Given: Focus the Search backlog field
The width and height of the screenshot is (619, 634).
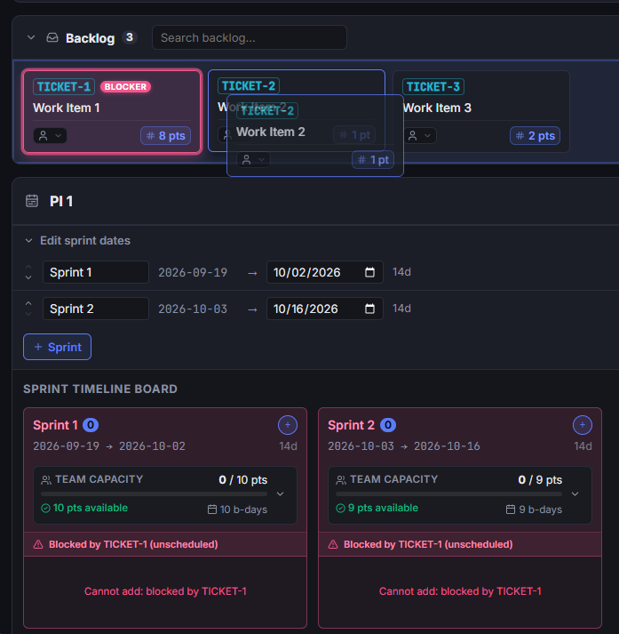Looking at the screenshot, I should pos(250,37).
